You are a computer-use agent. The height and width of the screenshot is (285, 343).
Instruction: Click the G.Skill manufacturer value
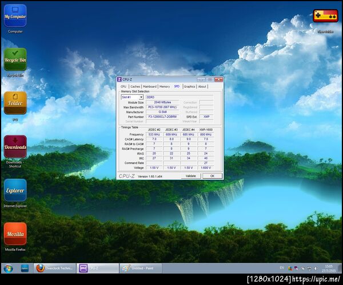click(162, 112)
